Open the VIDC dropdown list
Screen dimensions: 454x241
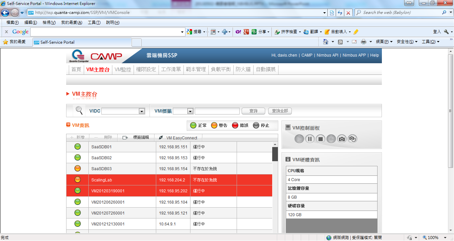pyautogui.click(x=142, y=111)
